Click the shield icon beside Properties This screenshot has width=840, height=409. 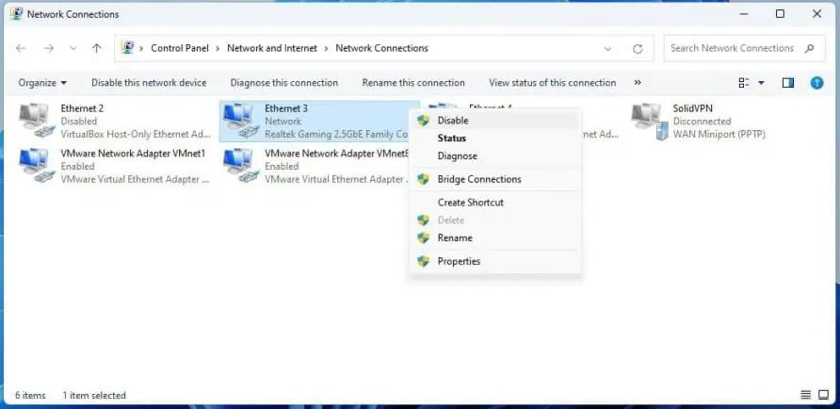coord(423,261)
